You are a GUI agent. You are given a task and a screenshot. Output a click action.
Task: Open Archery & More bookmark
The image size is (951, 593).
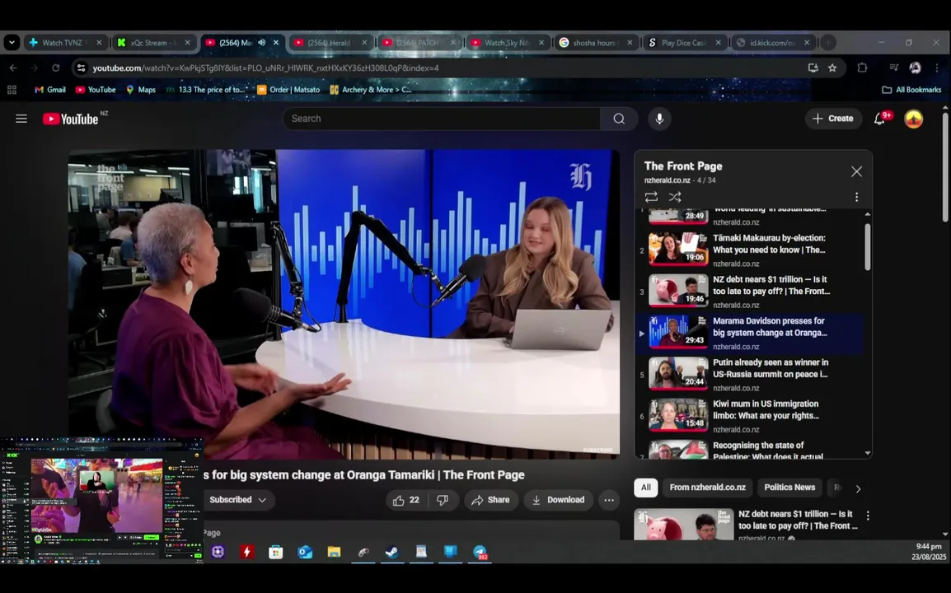(x=371, y=90)
